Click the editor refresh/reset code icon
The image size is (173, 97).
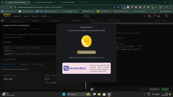click(165, 21)
